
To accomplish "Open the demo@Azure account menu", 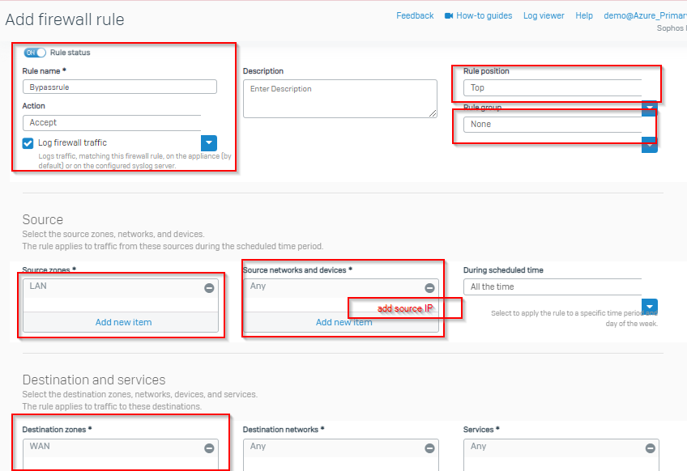I will click(645, 15).
